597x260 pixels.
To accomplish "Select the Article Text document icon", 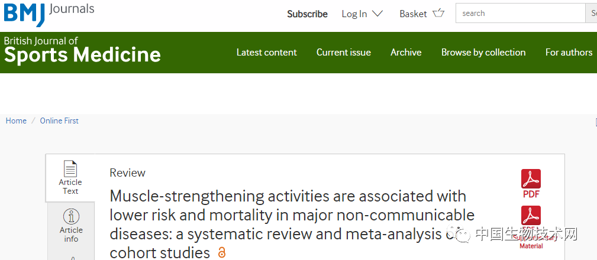I will (70, 169).
